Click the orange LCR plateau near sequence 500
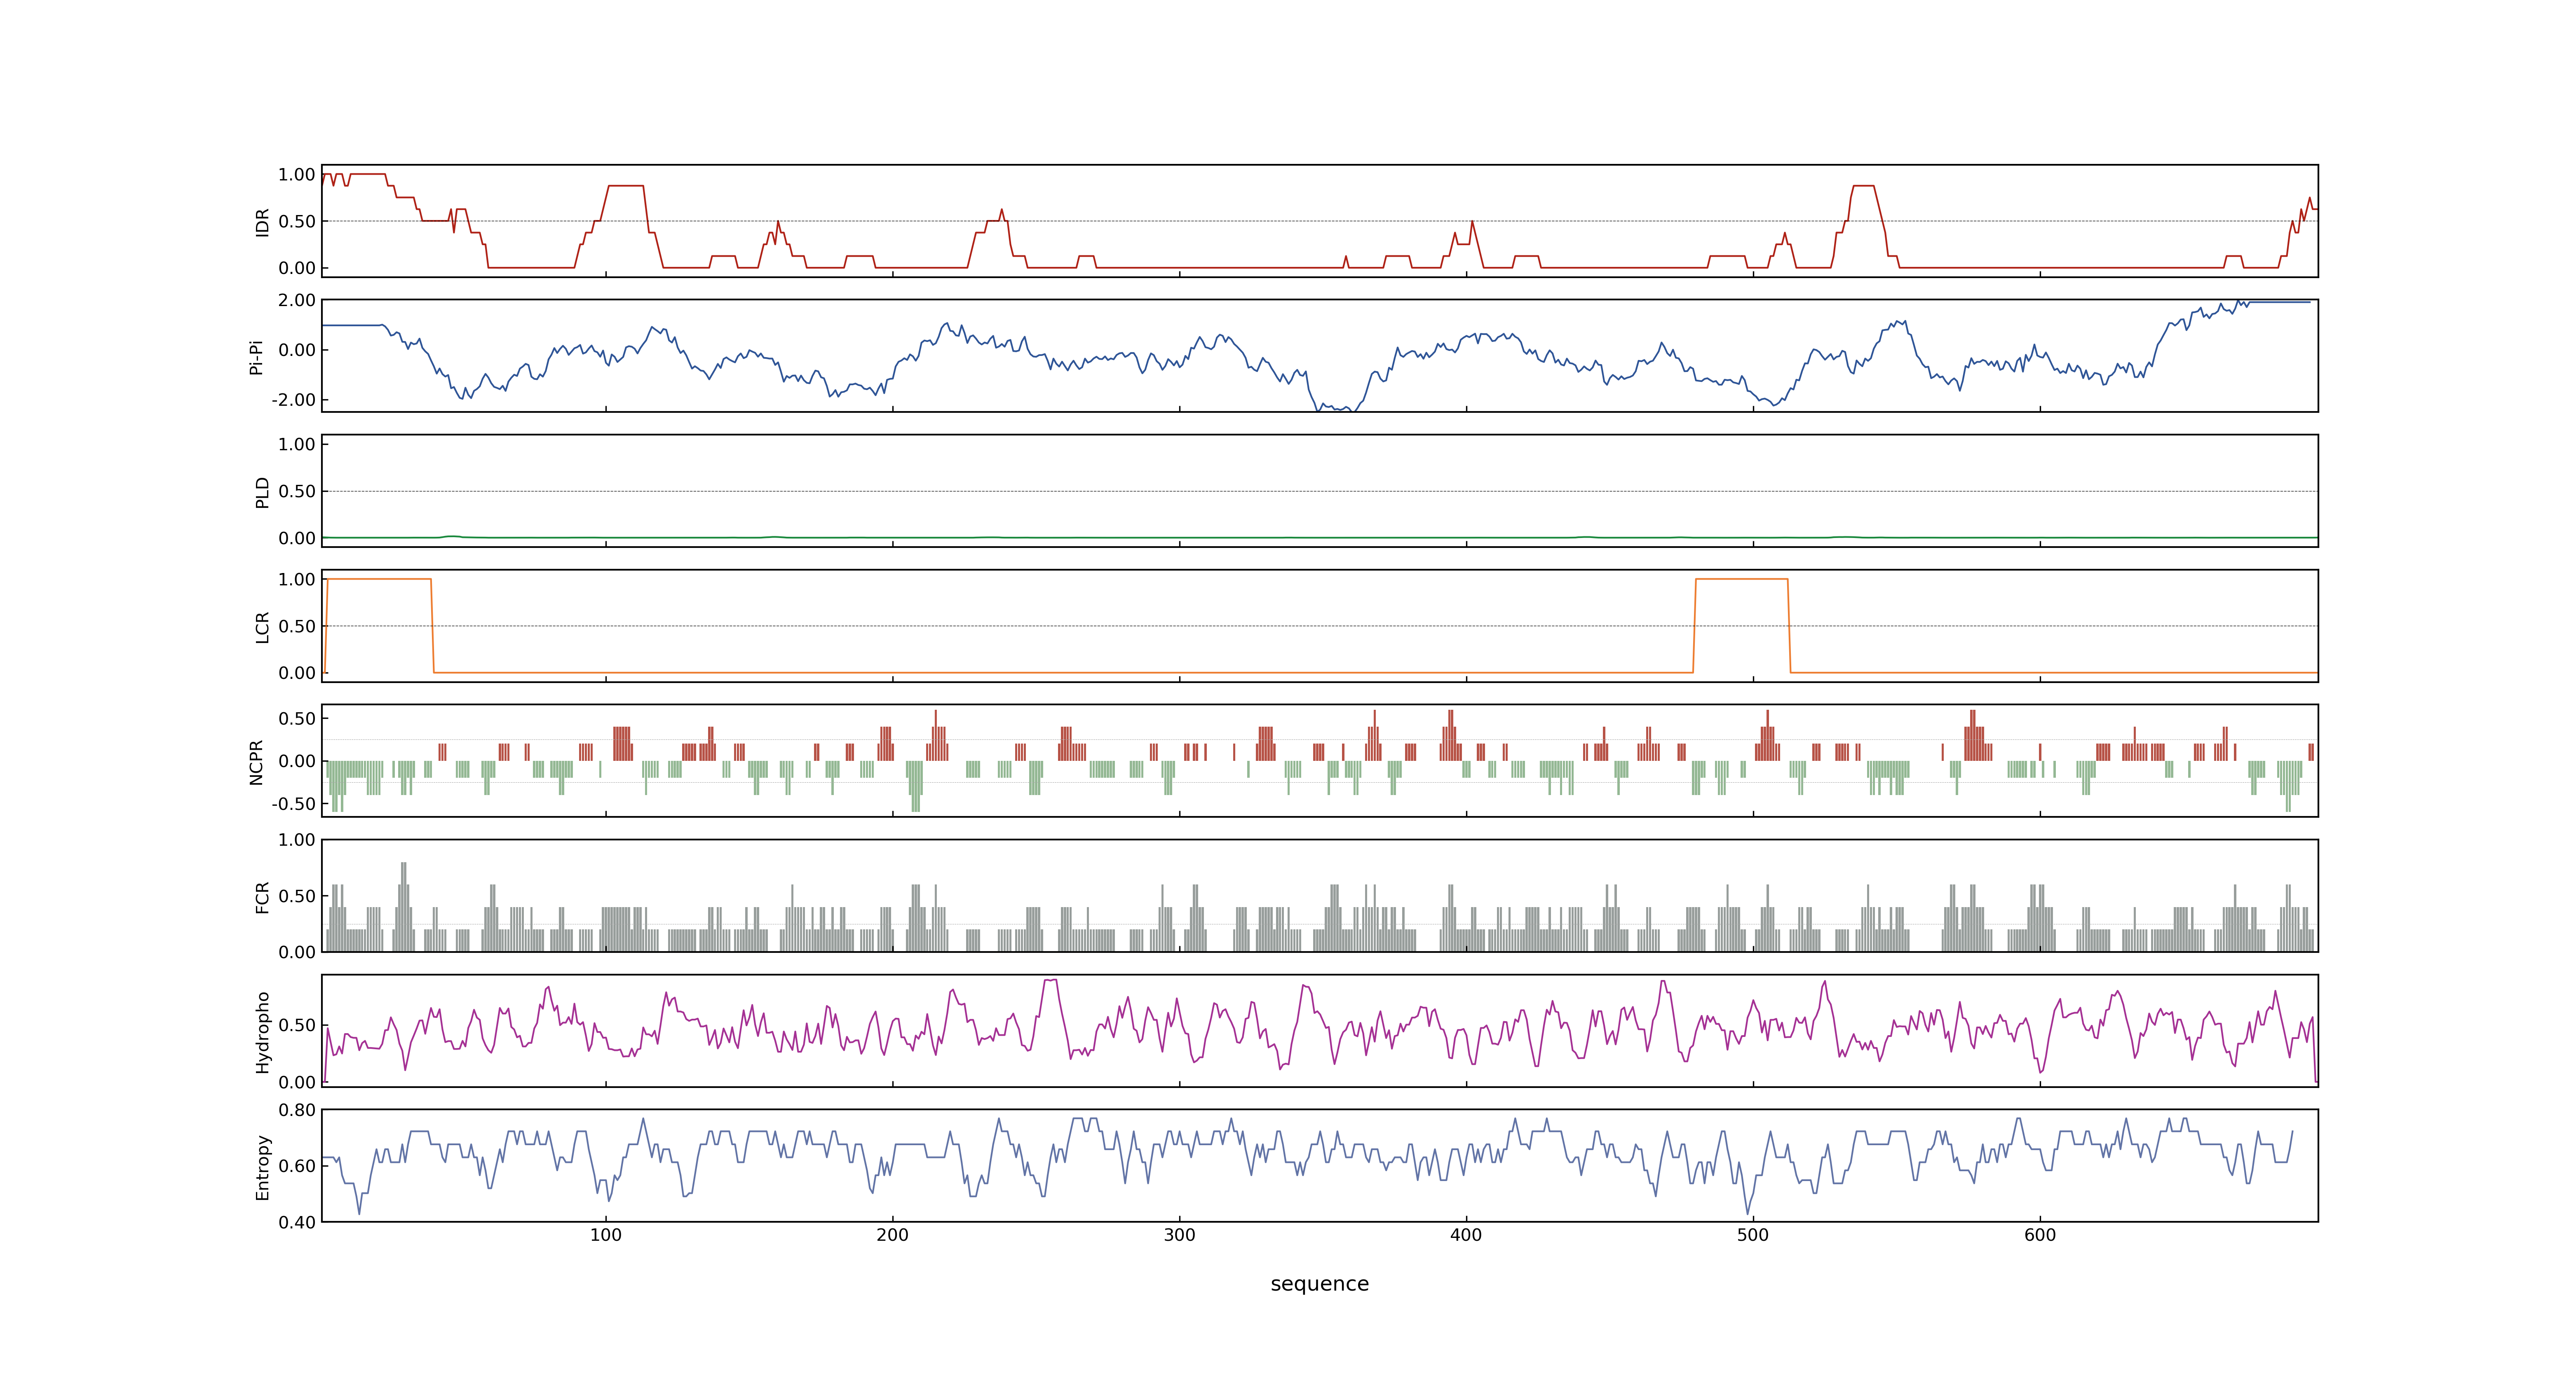 1742,580
